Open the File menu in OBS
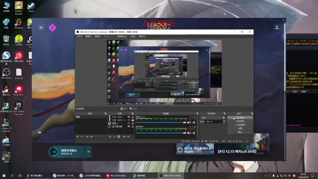 pos(79,36)
